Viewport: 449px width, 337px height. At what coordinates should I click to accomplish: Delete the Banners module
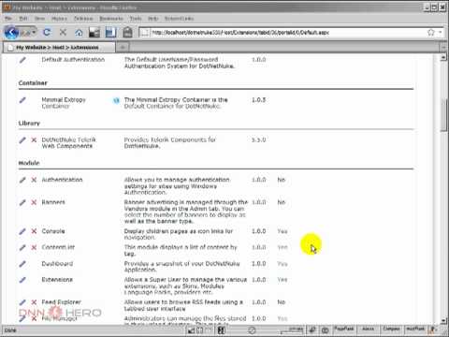(34, 202)
